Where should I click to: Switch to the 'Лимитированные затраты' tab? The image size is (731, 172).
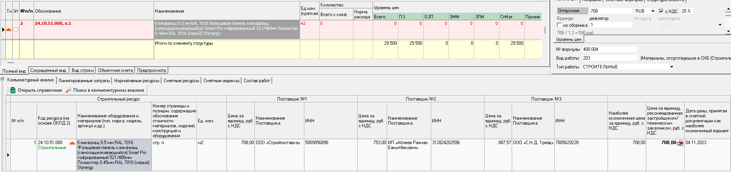point(84,81)
